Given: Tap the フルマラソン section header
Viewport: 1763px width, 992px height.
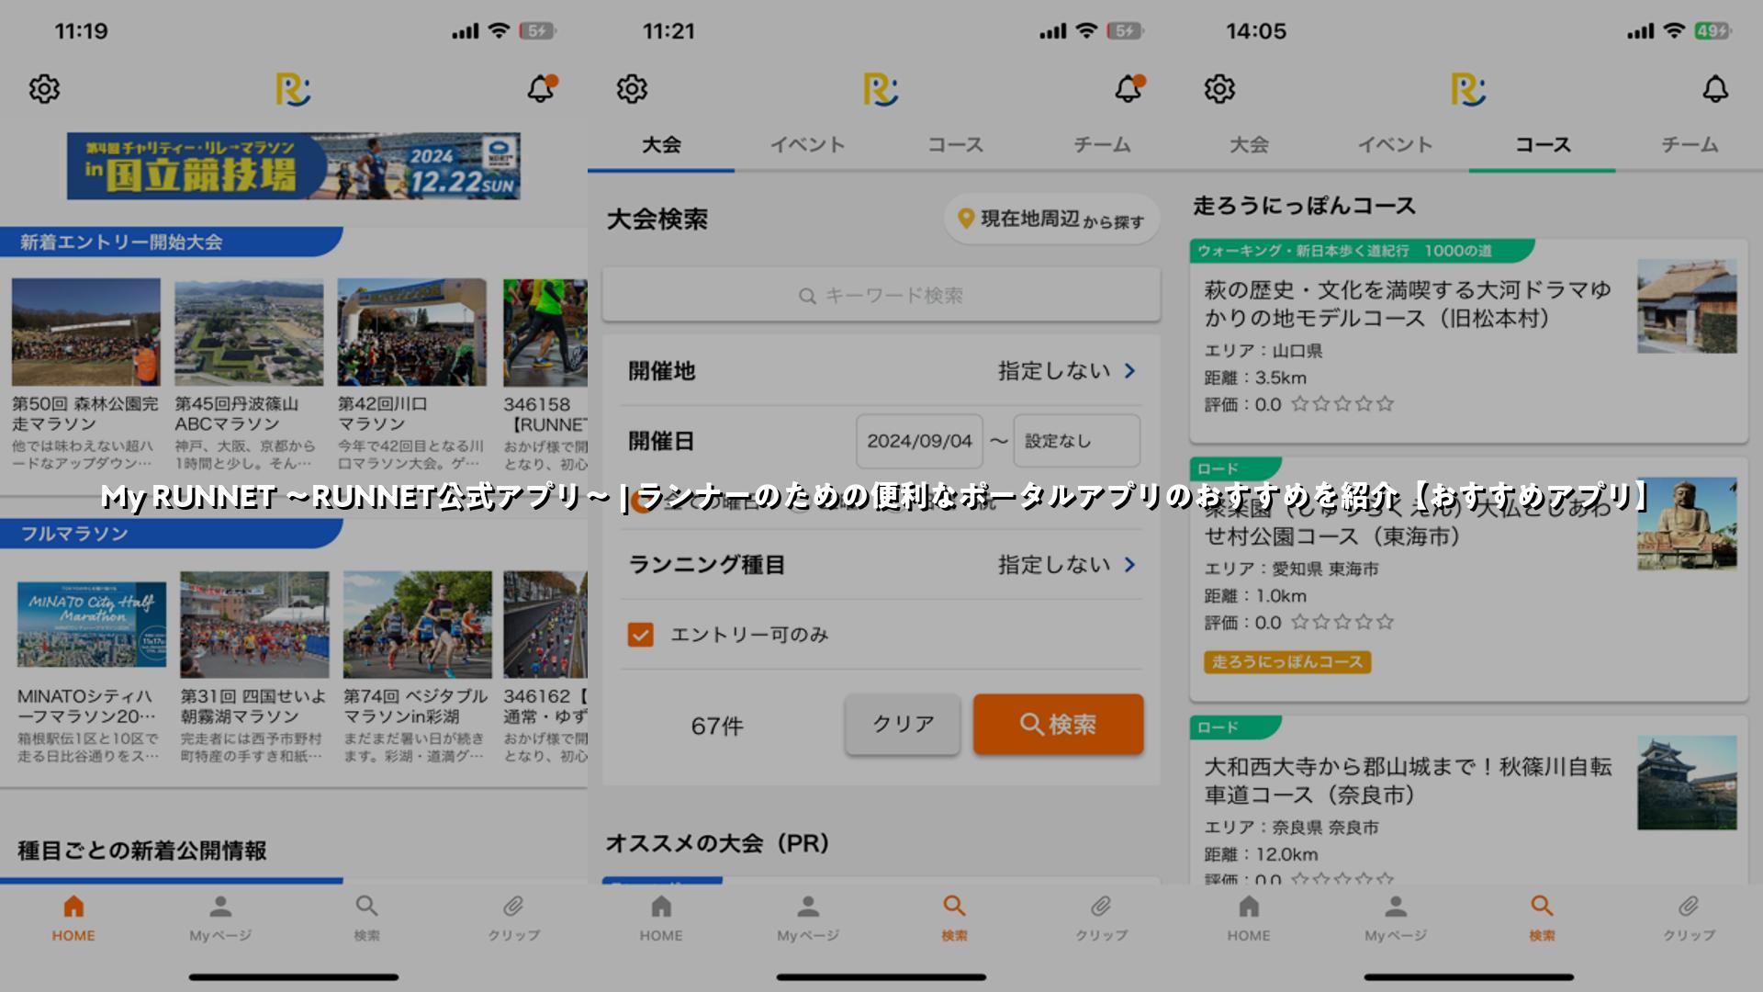Looking at the screenshot, I should click(x=171, y=534).
